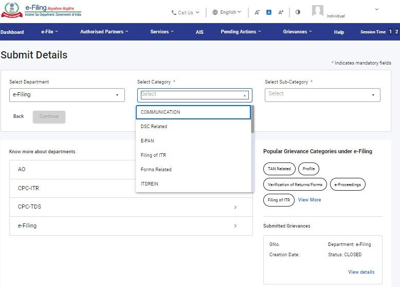Screen dimensions: 400x287
Task: Go to AIS in navigation bar
Action: pos(199,32)
